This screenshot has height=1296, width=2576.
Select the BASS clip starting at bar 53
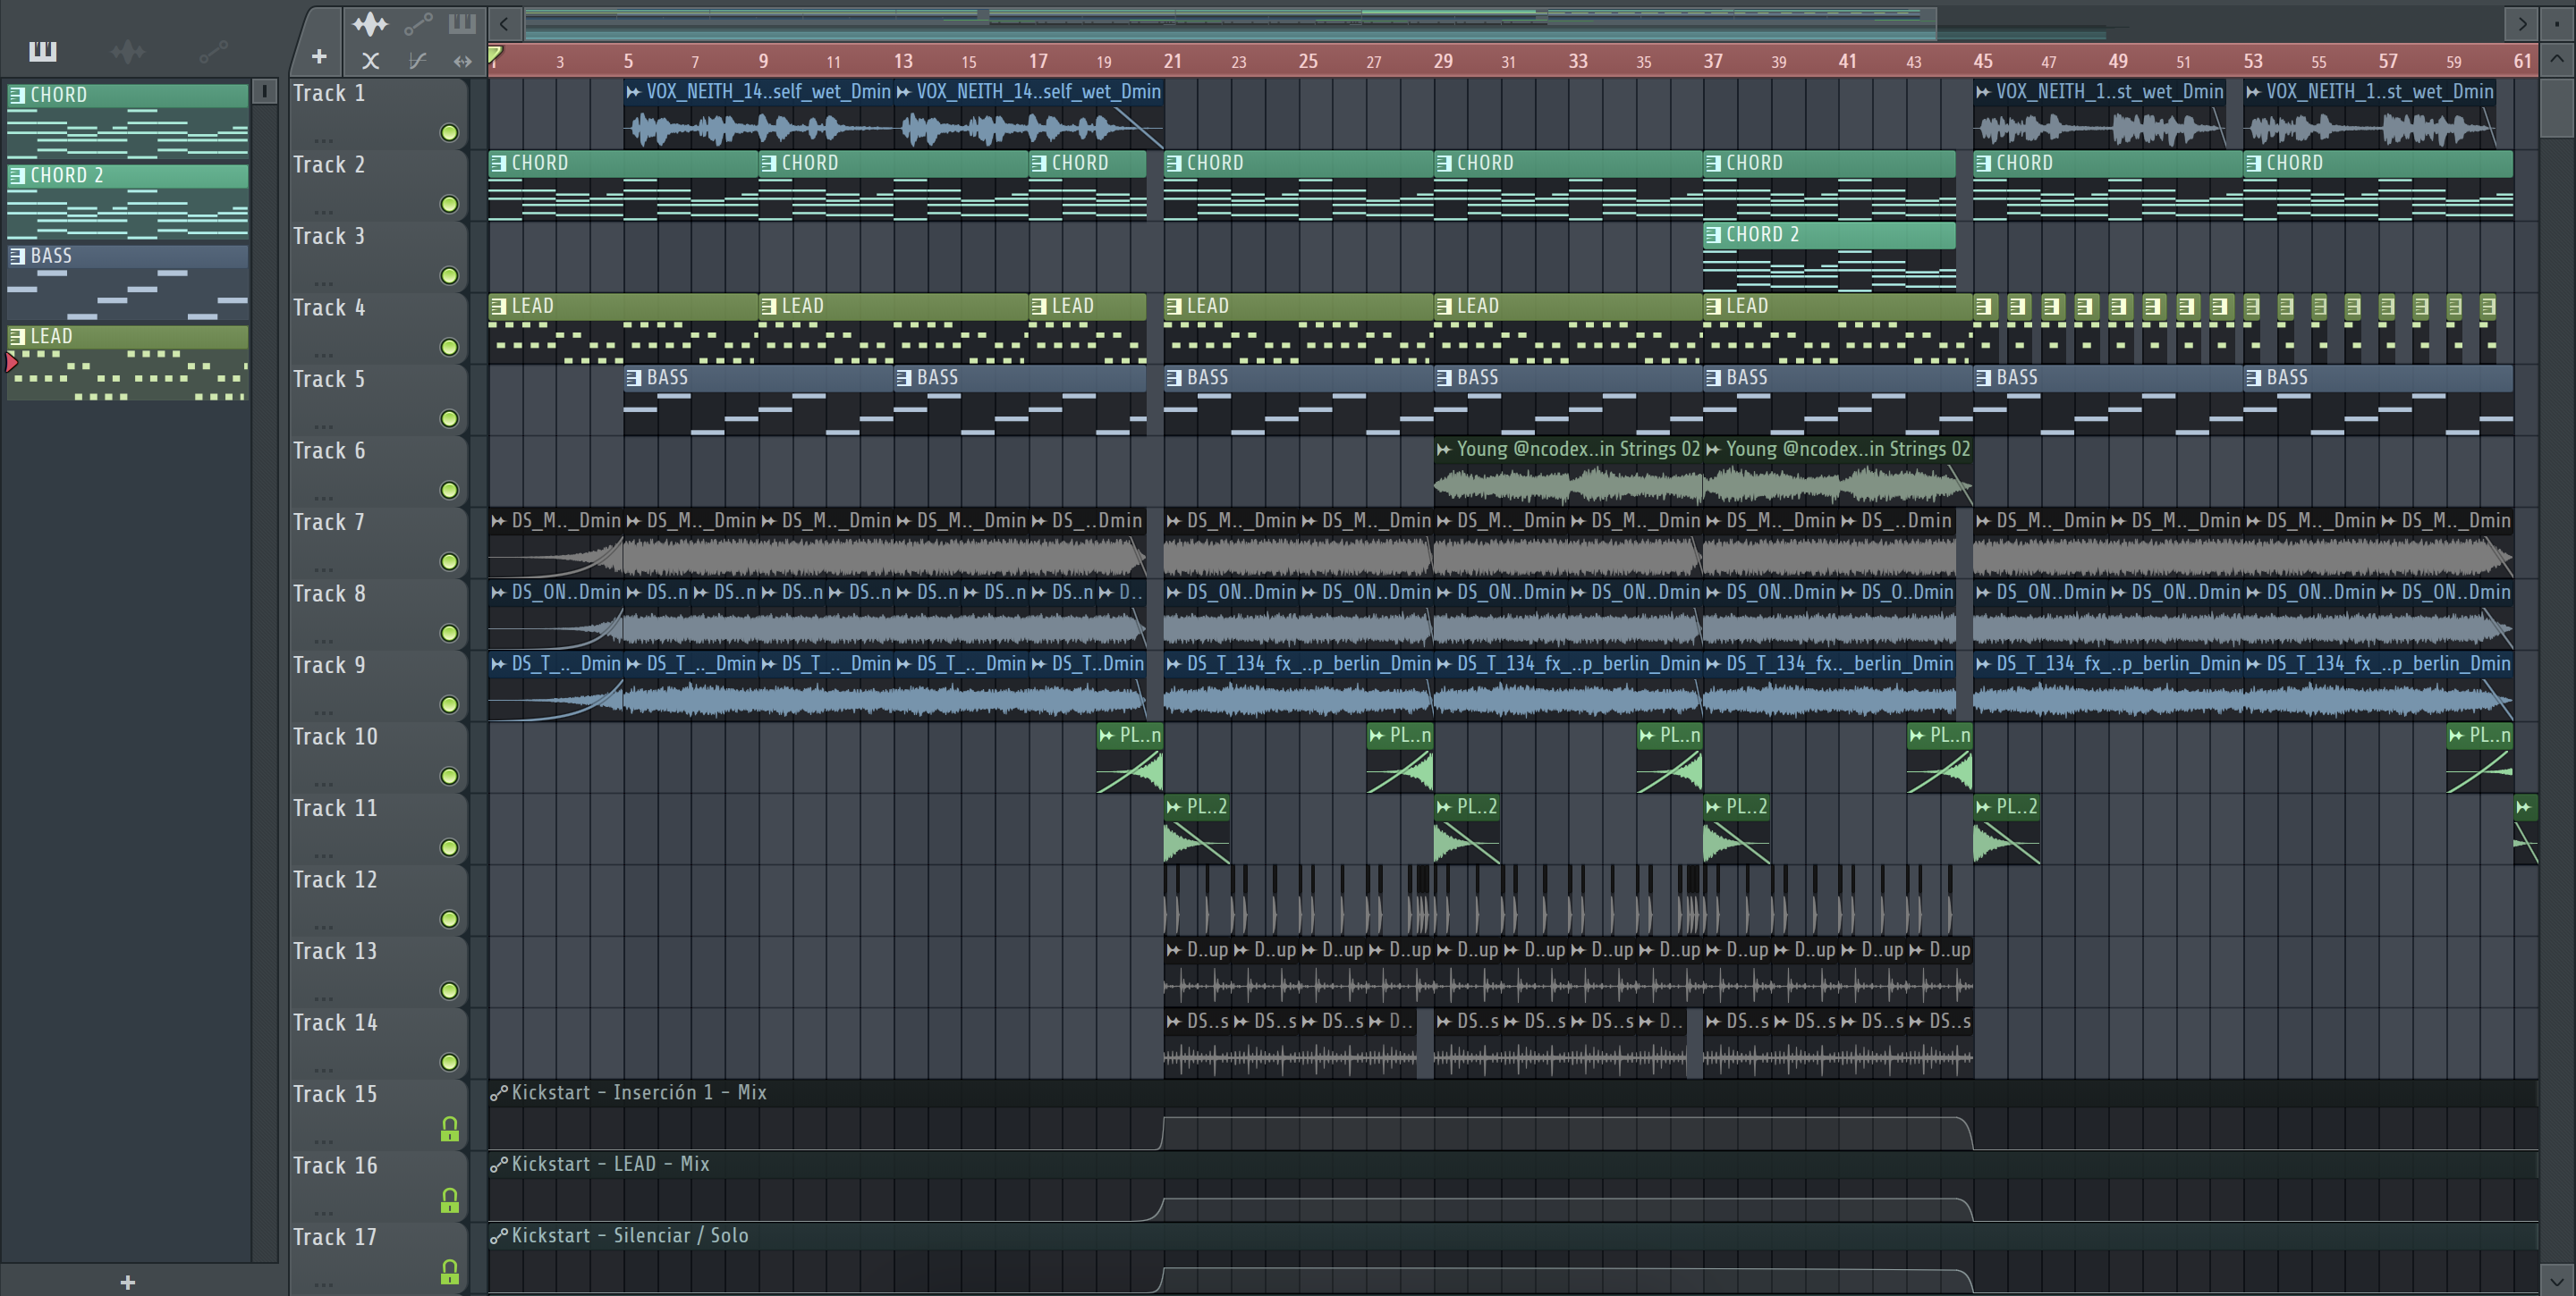pyautogui.click(x=2378, y=400)
